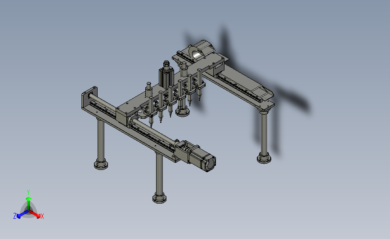Select the ball screw shaft near the servo motor
390x239 pixels.
(x=154, y=132)
